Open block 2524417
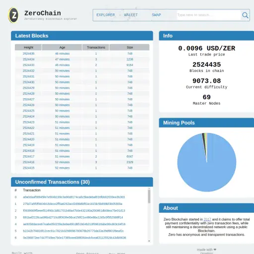This screenshot has height=254, width=254. click(x=28, y=156)
